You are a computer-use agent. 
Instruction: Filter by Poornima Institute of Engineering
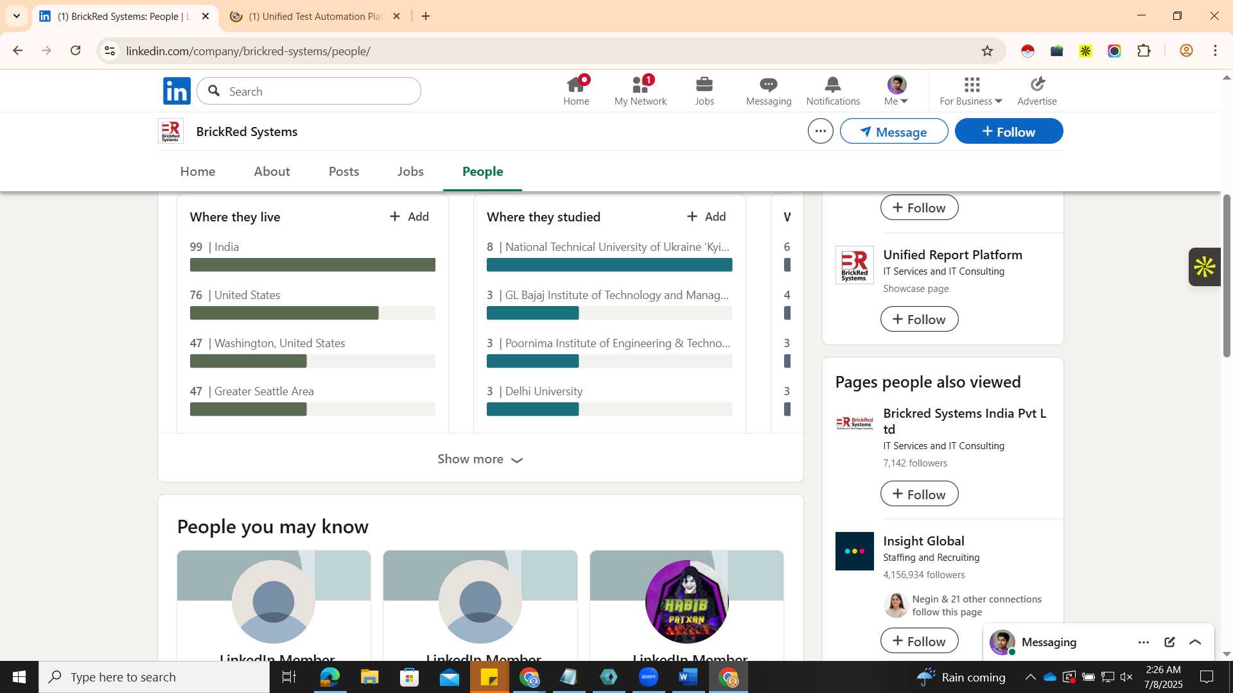coord(609,352)
